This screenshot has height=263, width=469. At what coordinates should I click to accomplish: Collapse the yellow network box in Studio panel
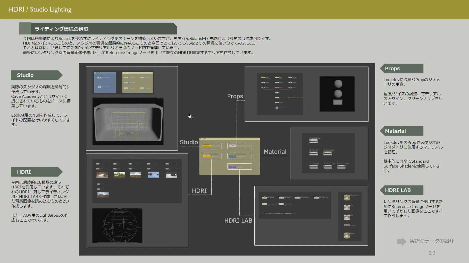click(x=123, y=73)
